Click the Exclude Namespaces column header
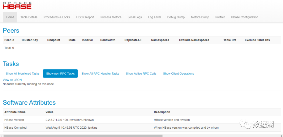The width and height of the screenshot is (283, 137). tap(194, 40)
